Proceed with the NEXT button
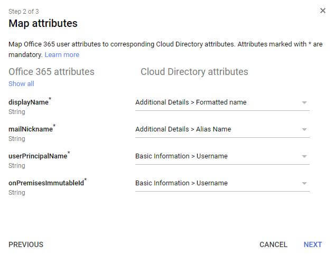The height and width of the screenshot is (255, 334). [x=312, y=244]
